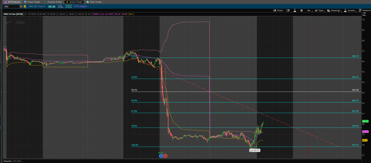Image resolution: width=371 pixels, height=163 pixels.
Task: Click the Patterns chart icon
Action: click(360, 10)
